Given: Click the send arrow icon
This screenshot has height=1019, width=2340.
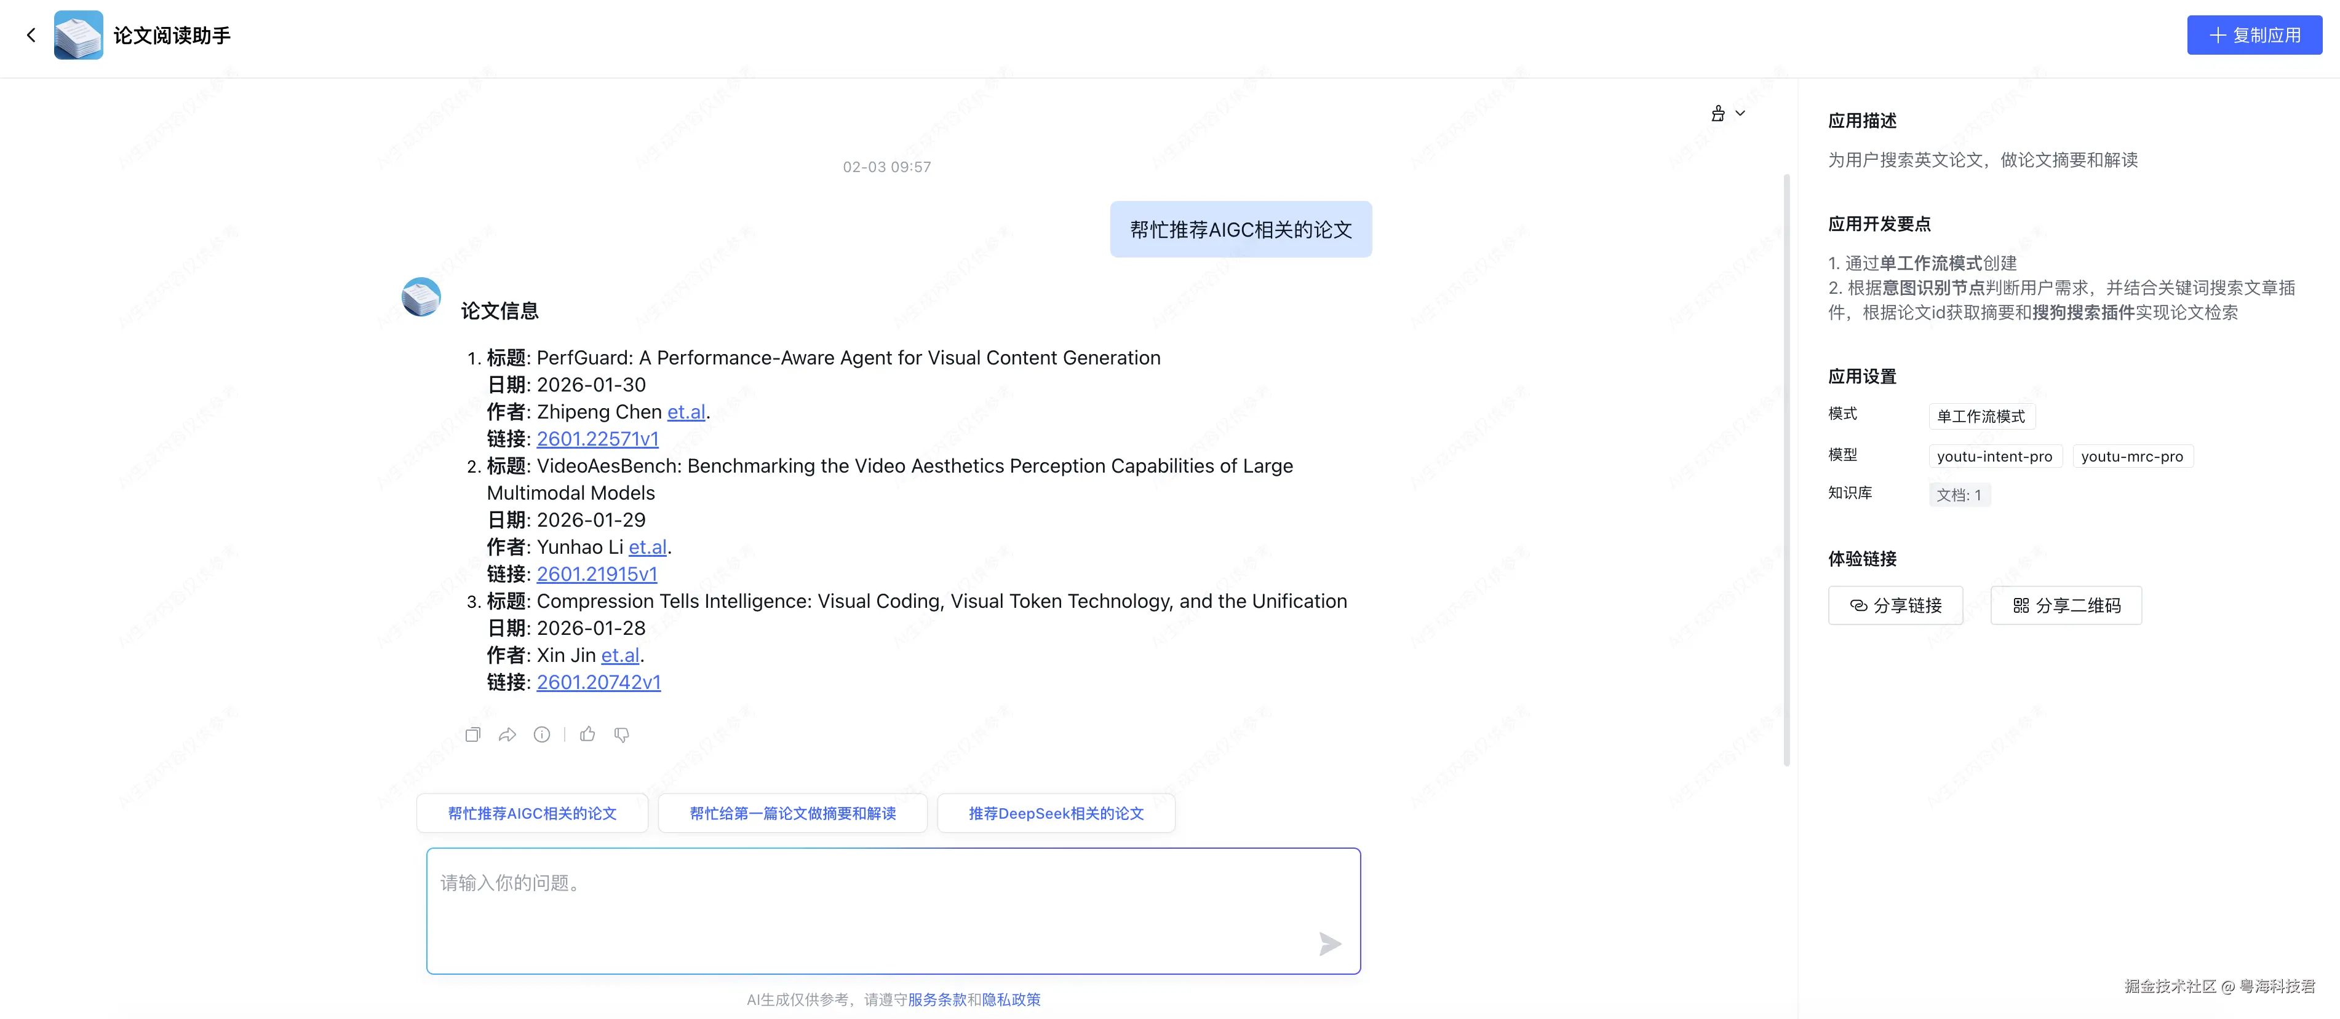Looking at the screenshot, I should pos(1329,943).
